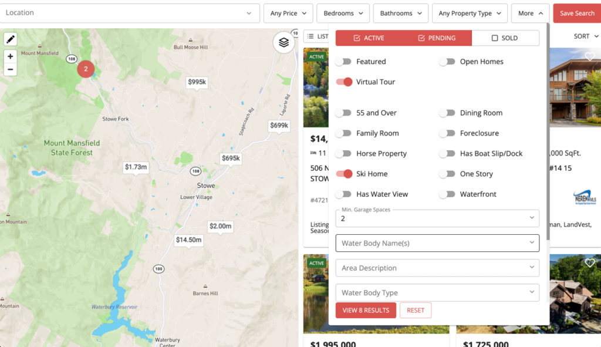Zoom out on the map
Screen dimensions: 601x347
point(11,69)
